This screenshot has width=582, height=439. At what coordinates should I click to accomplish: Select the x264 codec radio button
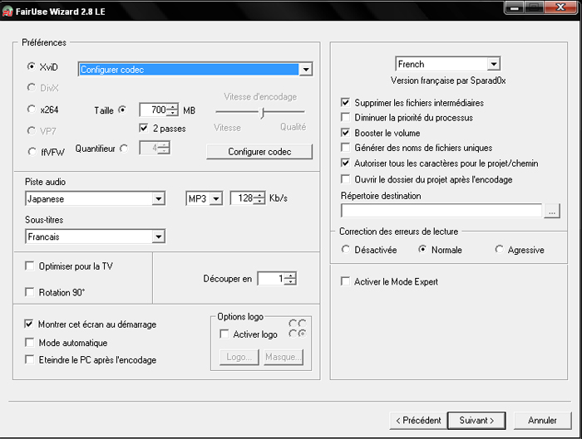(32, 110)
